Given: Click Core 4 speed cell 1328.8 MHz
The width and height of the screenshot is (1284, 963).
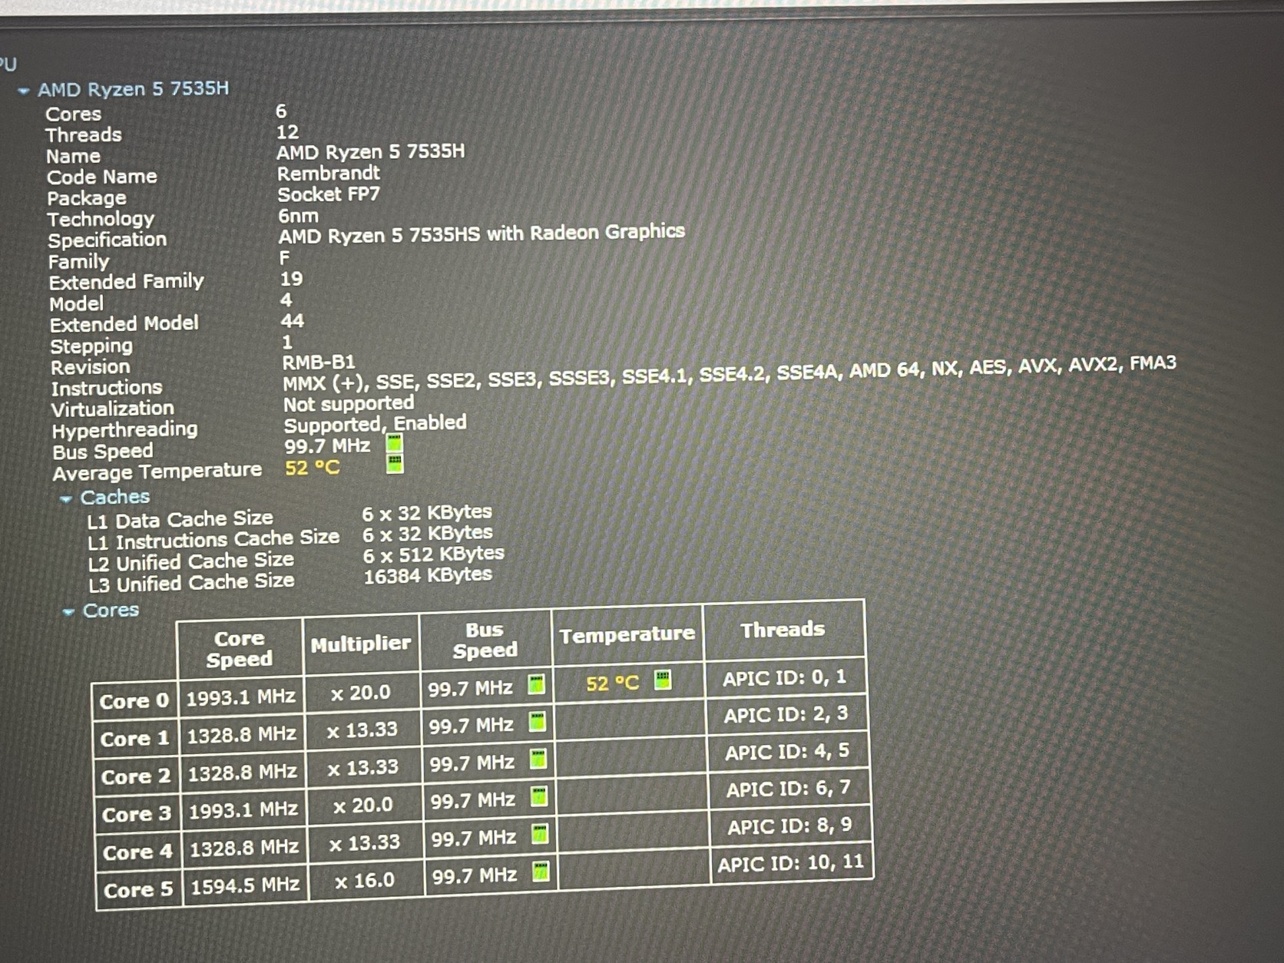Looking at the screenshot, I should click(x=244, y=848).
